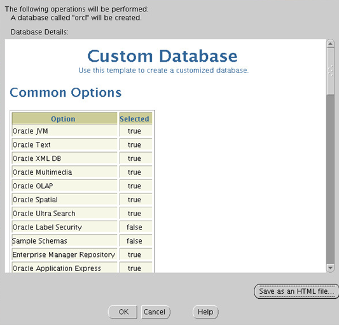Select the Oracle JVM row
The width and height of the screenshot is (339, 325).
tap(82, 131)
